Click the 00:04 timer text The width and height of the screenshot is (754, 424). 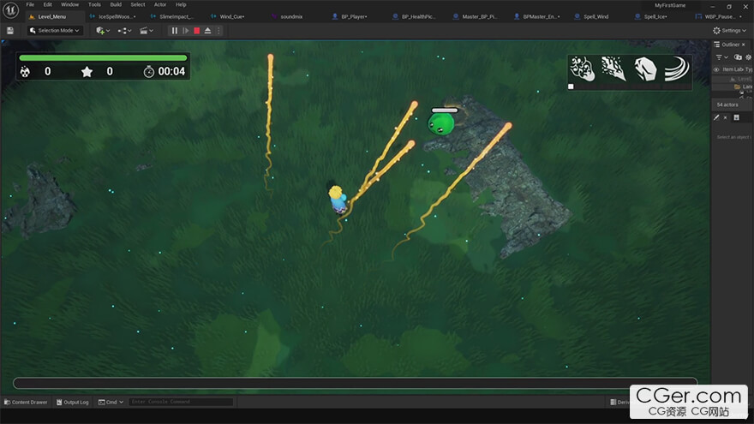171,72
